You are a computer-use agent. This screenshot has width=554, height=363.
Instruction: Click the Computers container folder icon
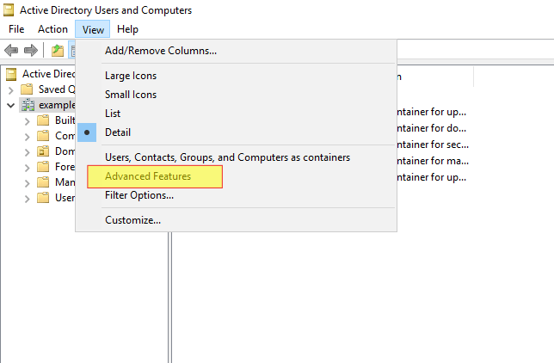point(43,136)
